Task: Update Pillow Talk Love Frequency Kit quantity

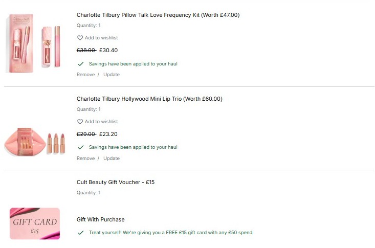Action: pyautogui.click(x=112, y=75)
